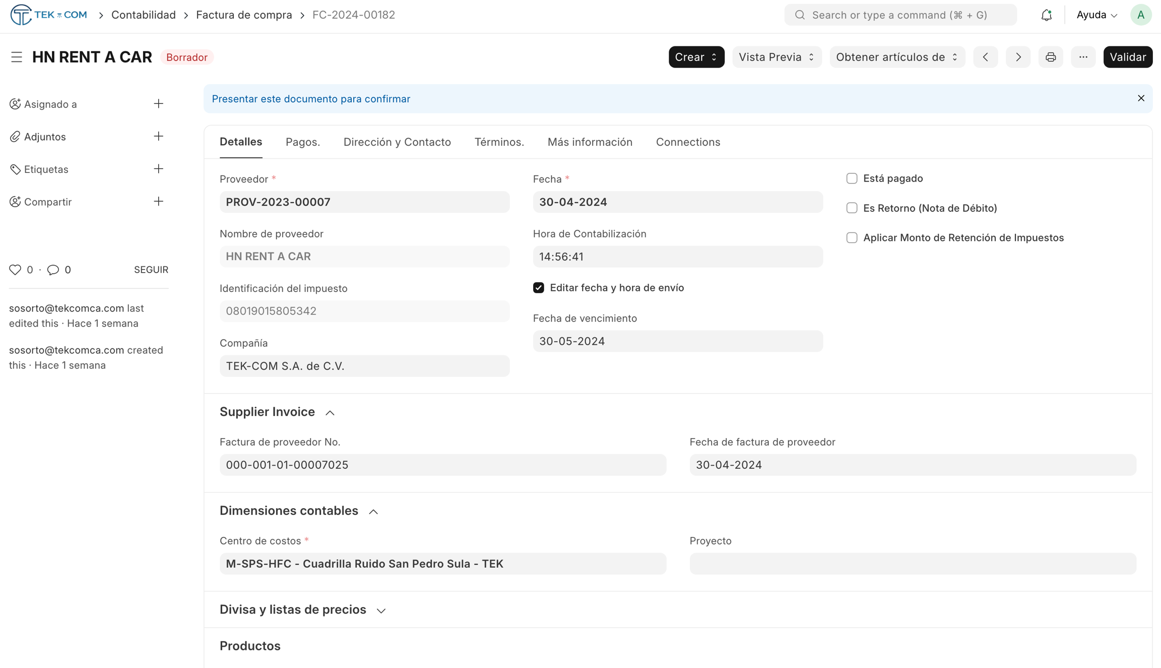Go to the previous document arrow
Image resolution: width=1161 pixels, height=668 pixels.
pos(985,57)
